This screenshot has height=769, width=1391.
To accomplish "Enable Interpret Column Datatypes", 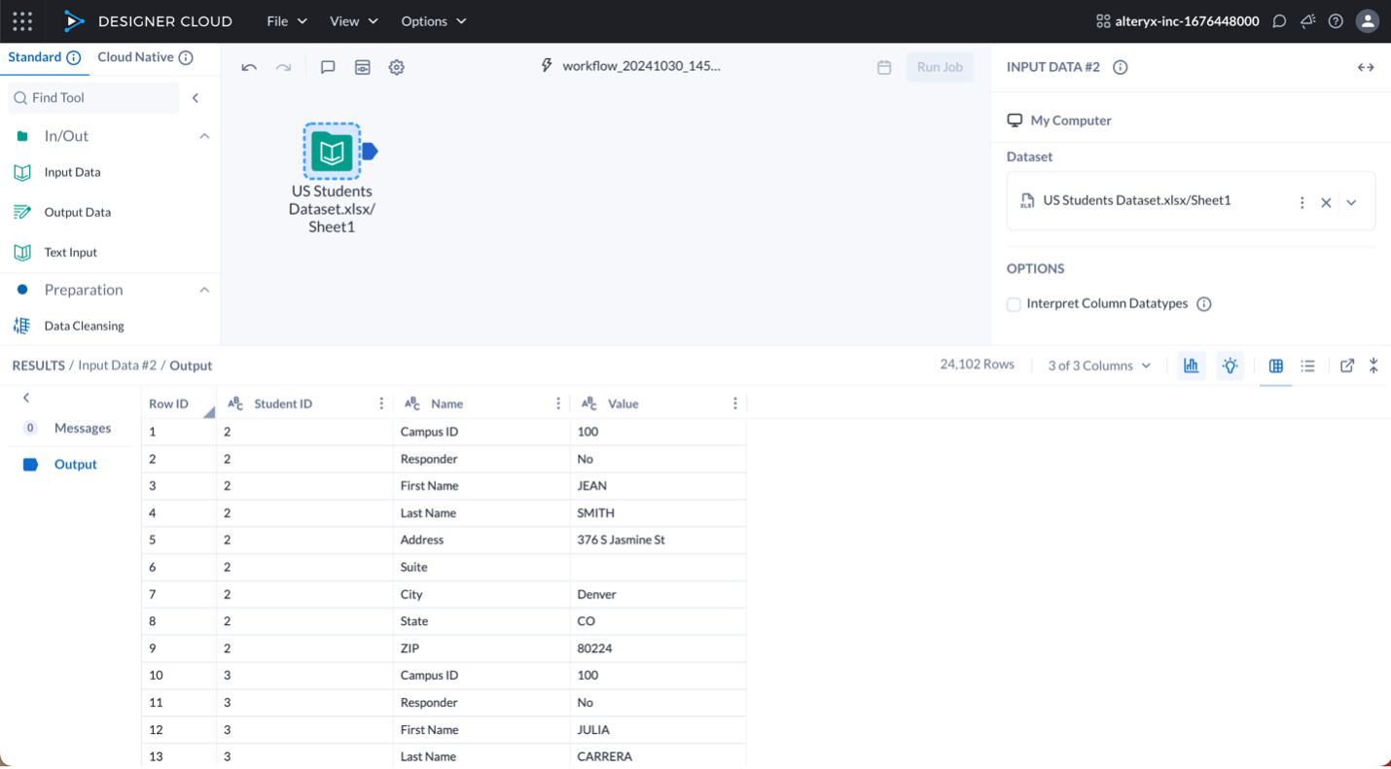I will (1014, 304).
